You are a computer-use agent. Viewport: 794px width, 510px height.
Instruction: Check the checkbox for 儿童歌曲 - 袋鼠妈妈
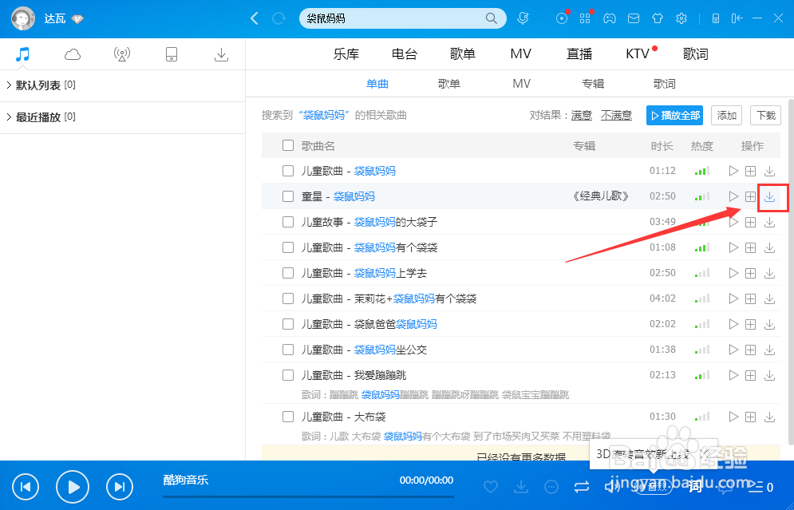288,170
